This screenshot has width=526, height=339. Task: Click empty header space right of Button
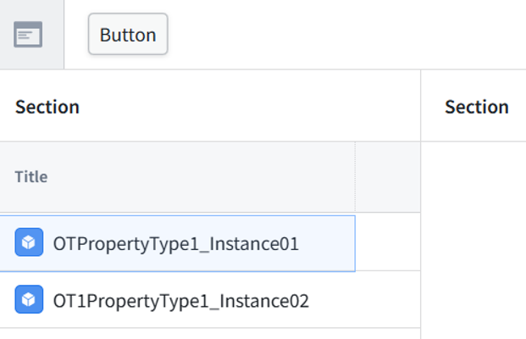point(347,34)
